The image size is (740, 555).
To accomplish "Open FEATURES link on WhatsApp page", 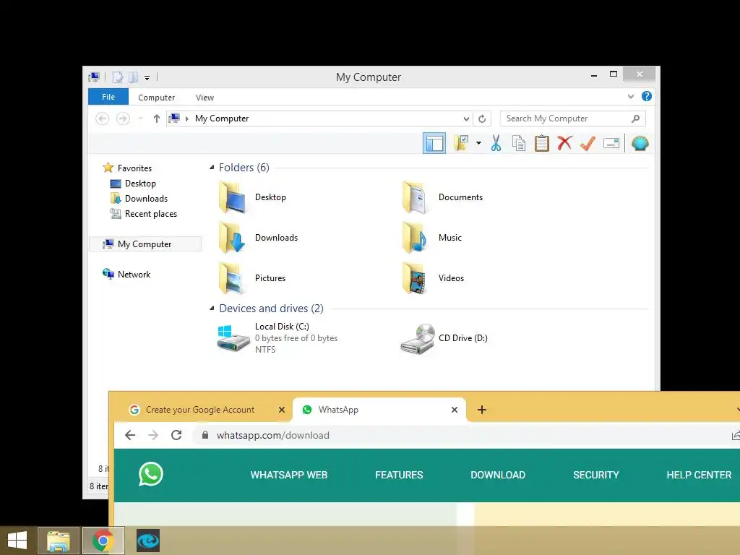I will 399,475.
